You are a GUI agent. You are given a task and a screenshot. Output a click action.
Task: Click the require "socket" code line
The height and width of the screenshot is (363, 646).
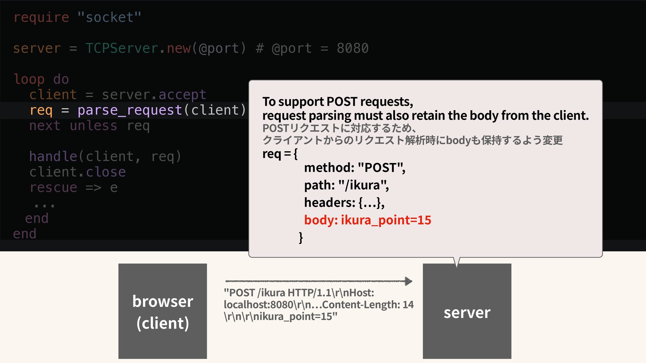point(77,17)
